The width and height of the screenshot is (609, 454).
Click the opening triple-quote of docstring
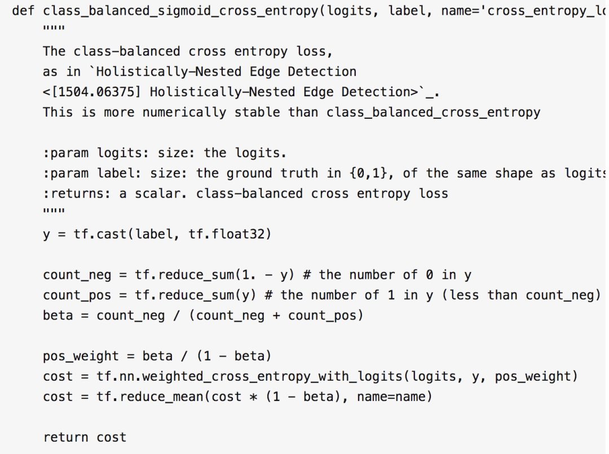tap(54, 28)
